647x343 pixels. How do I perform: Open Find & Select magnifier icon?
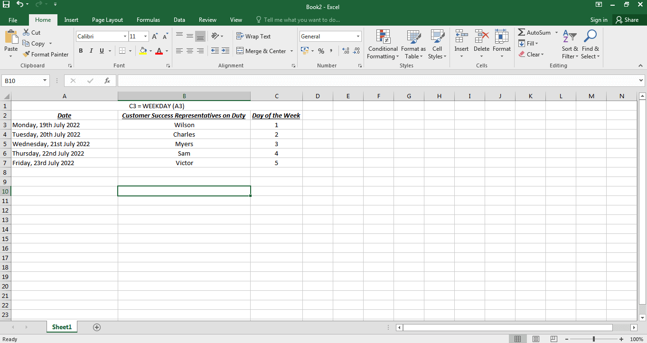(x=591, y=36)
